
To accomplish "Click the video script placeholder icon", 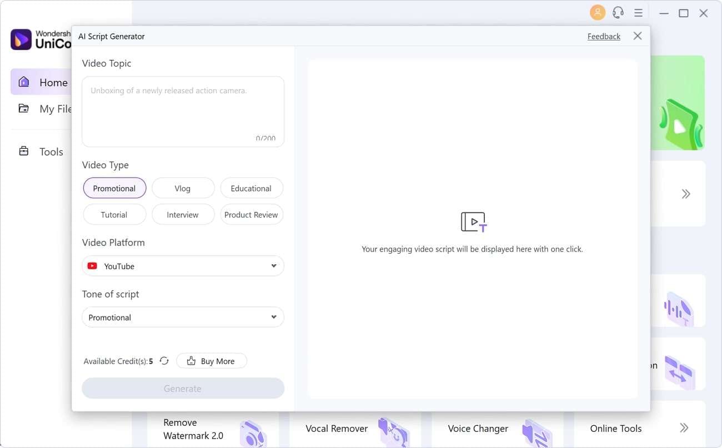I will [x=474, y=222].
